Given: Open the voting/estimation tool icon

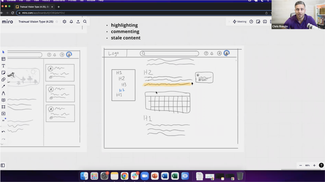Looking at the screenshot, I should (x=258, y=21).
